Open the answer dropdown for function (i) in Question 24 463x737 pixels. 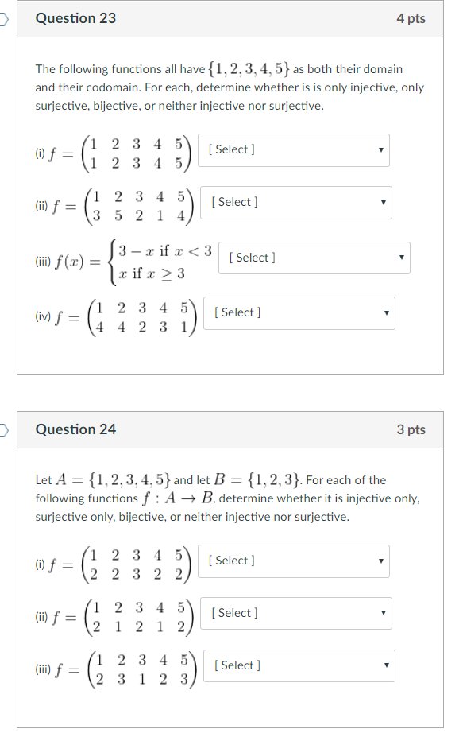[x=294, y=561]
